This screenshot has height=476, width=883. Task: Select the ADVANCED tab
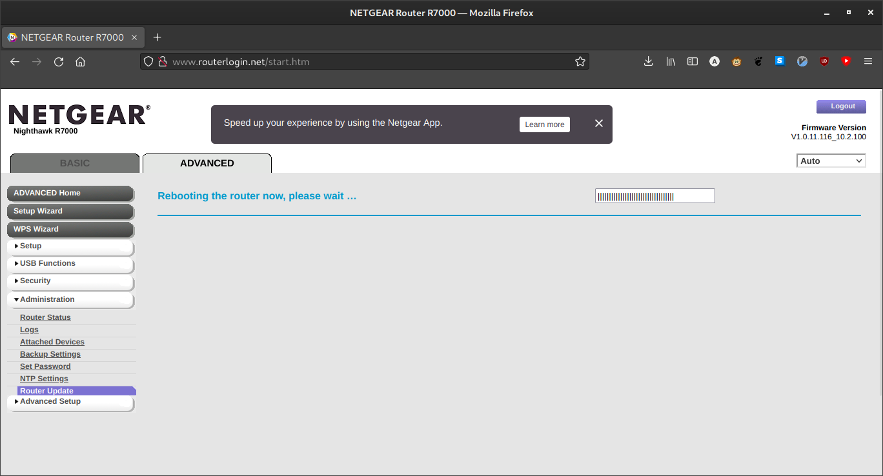coord(207,163)
